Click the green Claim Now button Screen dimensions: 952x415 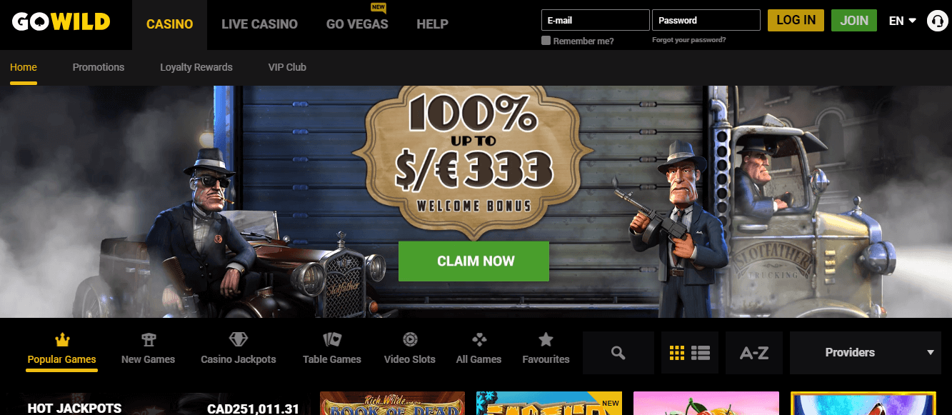pyautogui.click(x=474, y=261)
